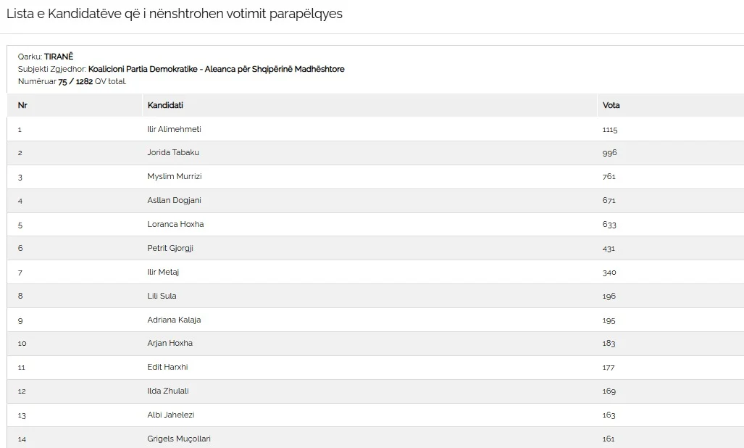Select candidate Jorida Tabaku

click(x=173, y=152)
